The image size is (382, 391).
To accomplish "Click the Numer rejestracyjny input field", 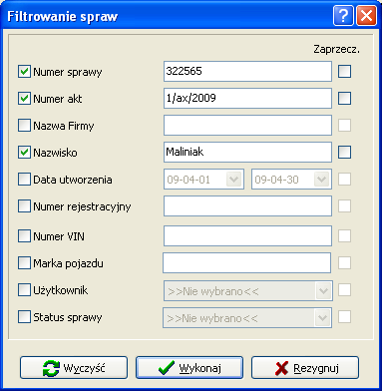I will click(247, 205).
